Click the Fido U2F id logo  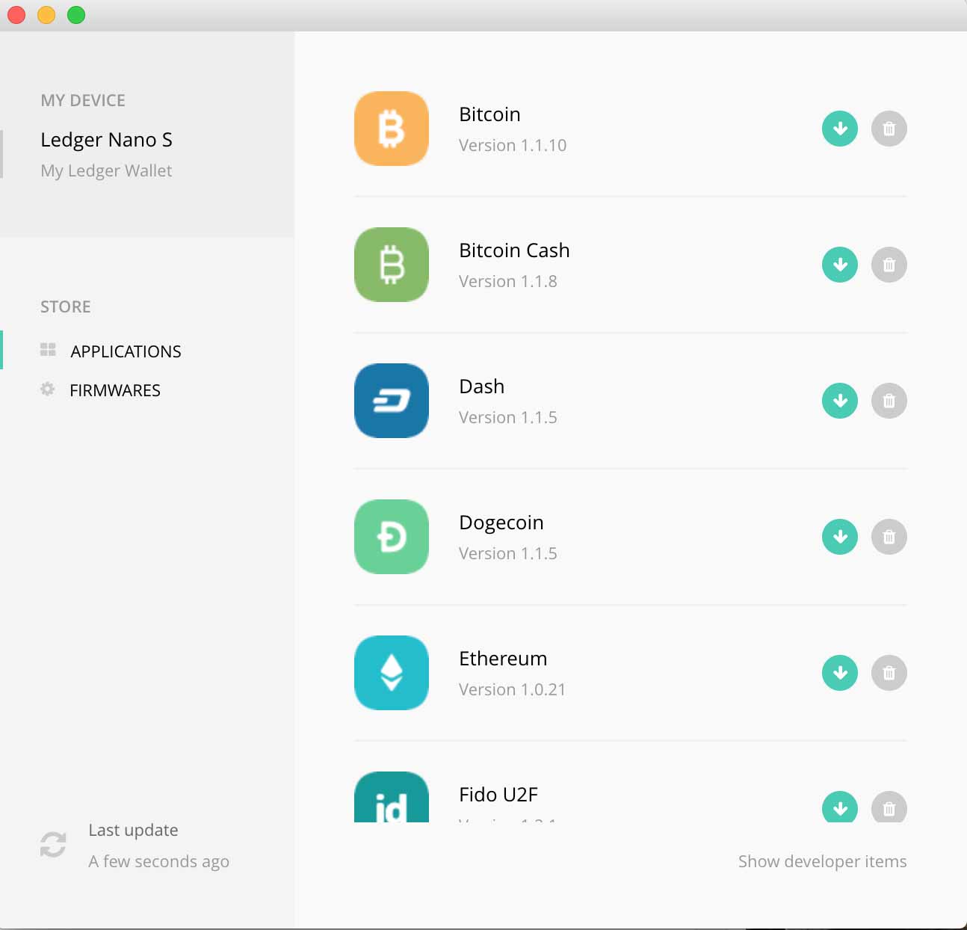tap(392, 798)
